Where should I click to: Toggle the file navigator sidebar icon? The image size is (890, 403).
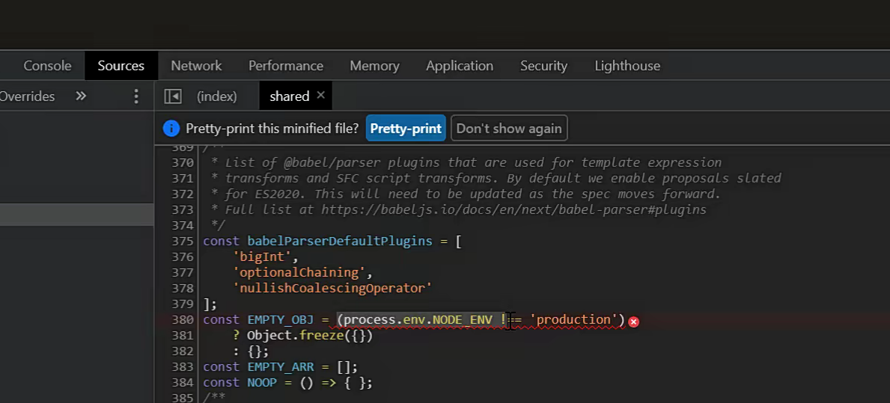[173, 96]
